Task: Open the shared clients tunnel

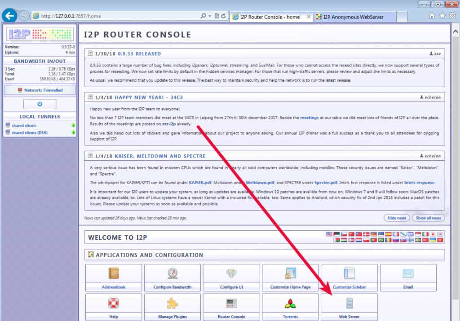Action: pyautogui.click(x=24, y=125)
